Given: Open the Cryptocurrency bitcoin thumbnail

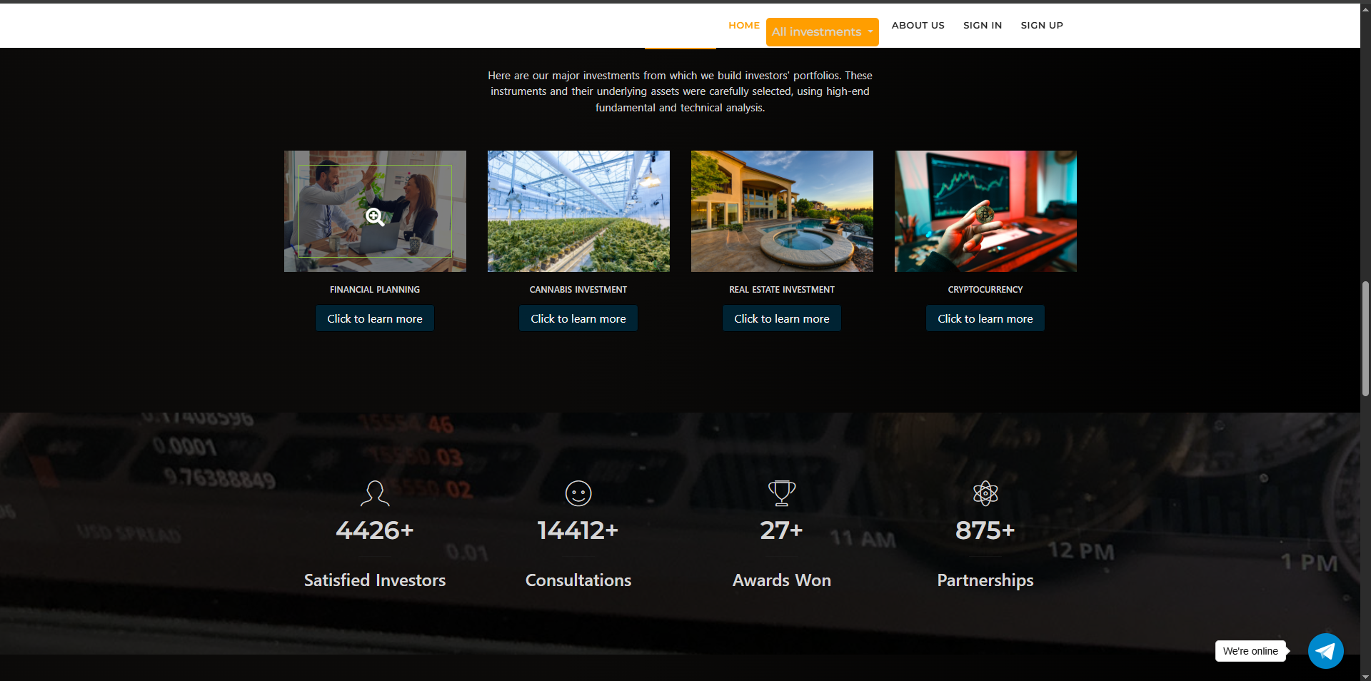Looking at the screenshot, I should (x=985, y=211).
